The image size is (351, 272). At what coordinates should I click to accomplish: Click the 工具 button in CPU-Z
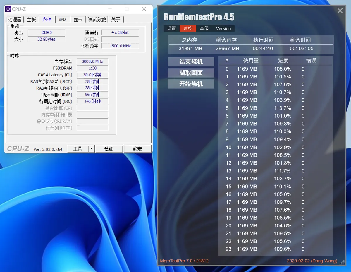(78, 149)
